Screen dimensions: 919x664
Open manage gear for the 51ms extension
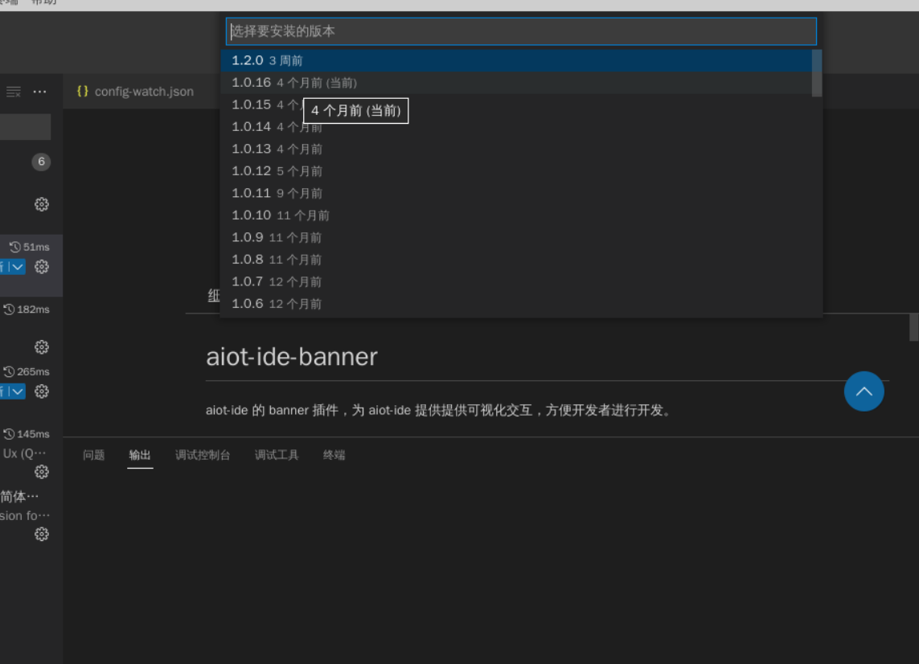click(42, 267)
